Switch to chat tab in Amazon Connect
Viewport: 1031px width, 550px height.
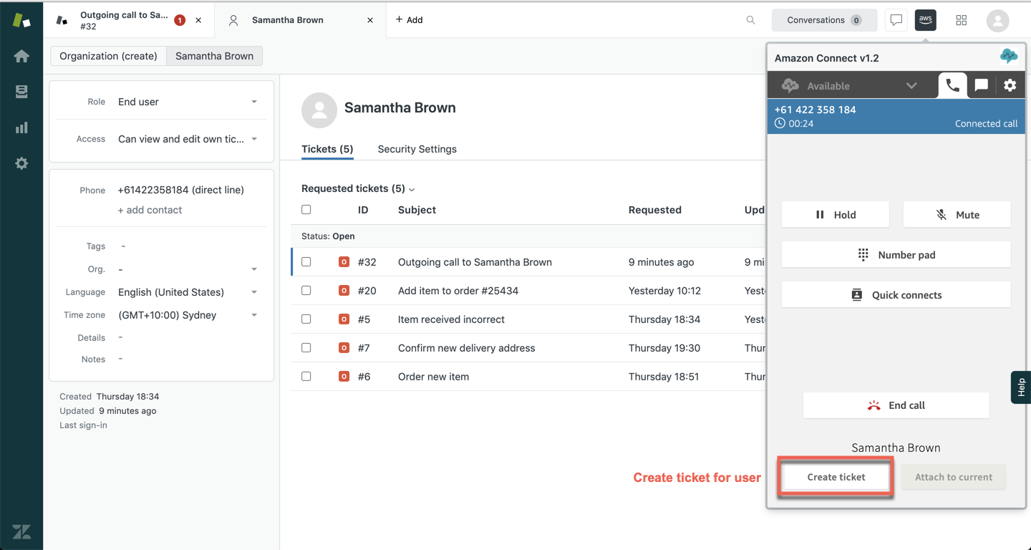click(x=981, y=85)
